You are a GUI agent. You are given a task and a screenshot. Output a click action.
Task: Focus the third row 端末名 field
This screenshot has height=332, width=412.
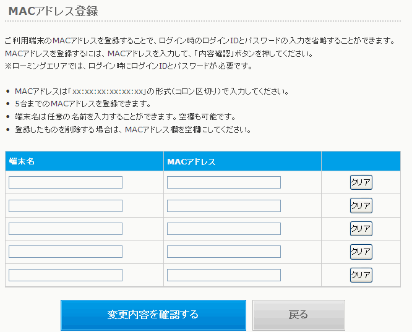tap(66, 229)
